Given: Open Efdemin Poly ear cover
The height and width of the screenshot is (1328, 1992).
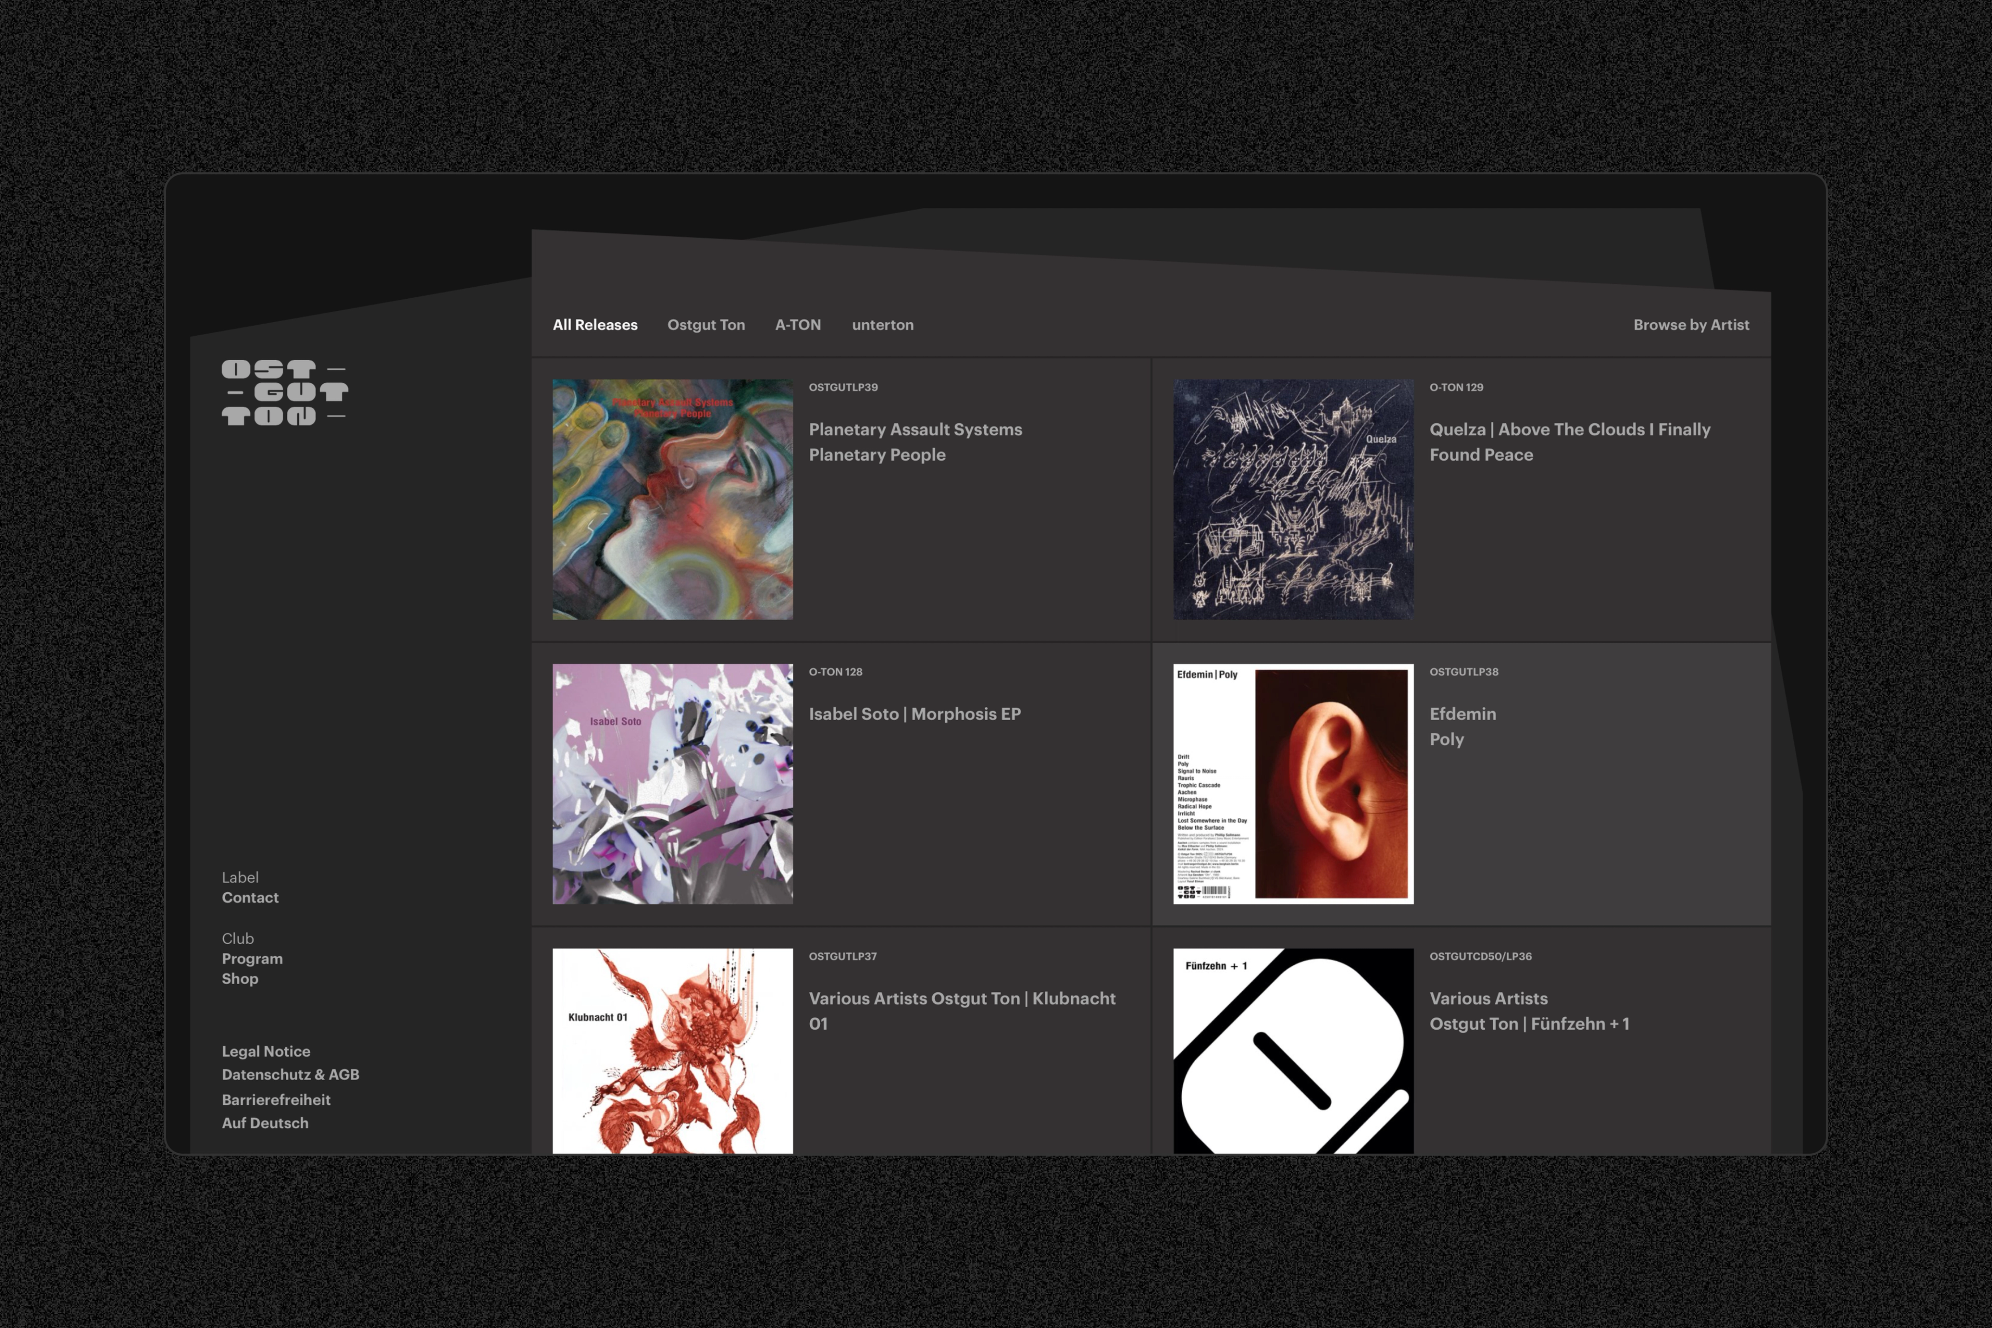Looking at the screenshot, I should (x=1292, y=783).
